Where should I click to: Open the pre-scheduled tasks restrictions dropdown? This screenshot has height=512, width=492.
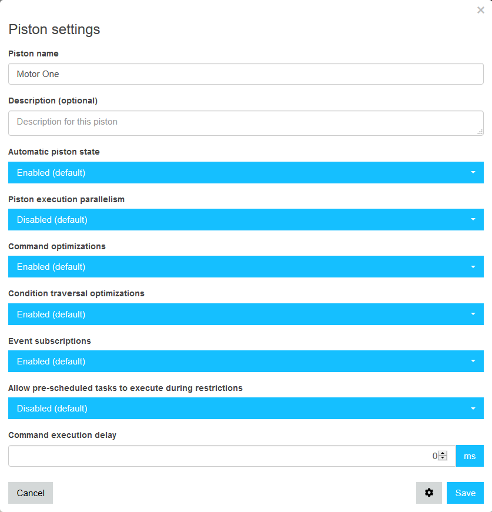coord(246,408)
